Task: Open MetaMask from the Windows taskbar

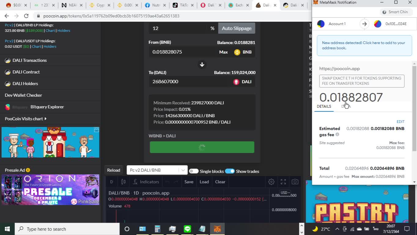Action: 217,229
